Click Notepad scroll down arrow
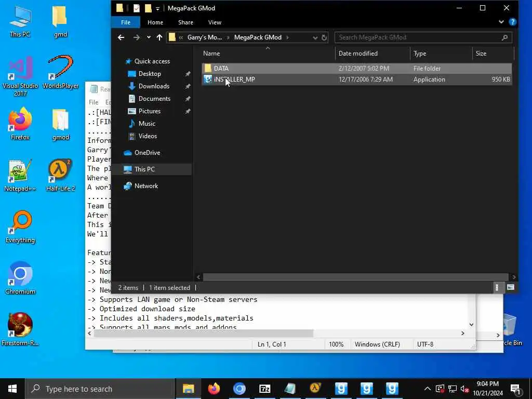Image resolution: width=532 pixels, height=399 pixels. 471,325
